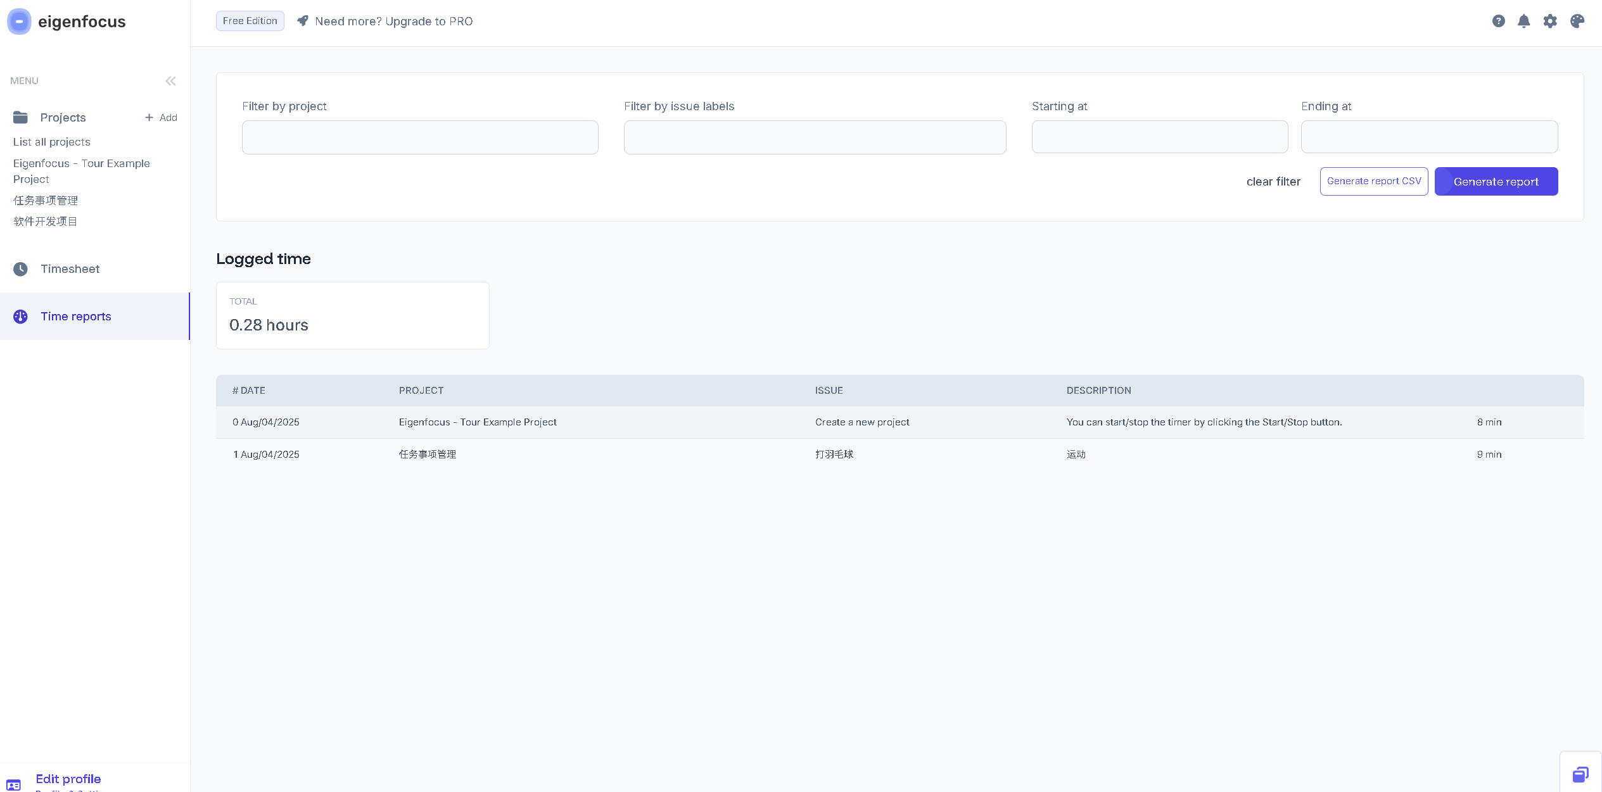The width and height of the screenshot is (1602, 792).
Task: Go to Timesheet in the menu
Action: [x=70, y=269]
